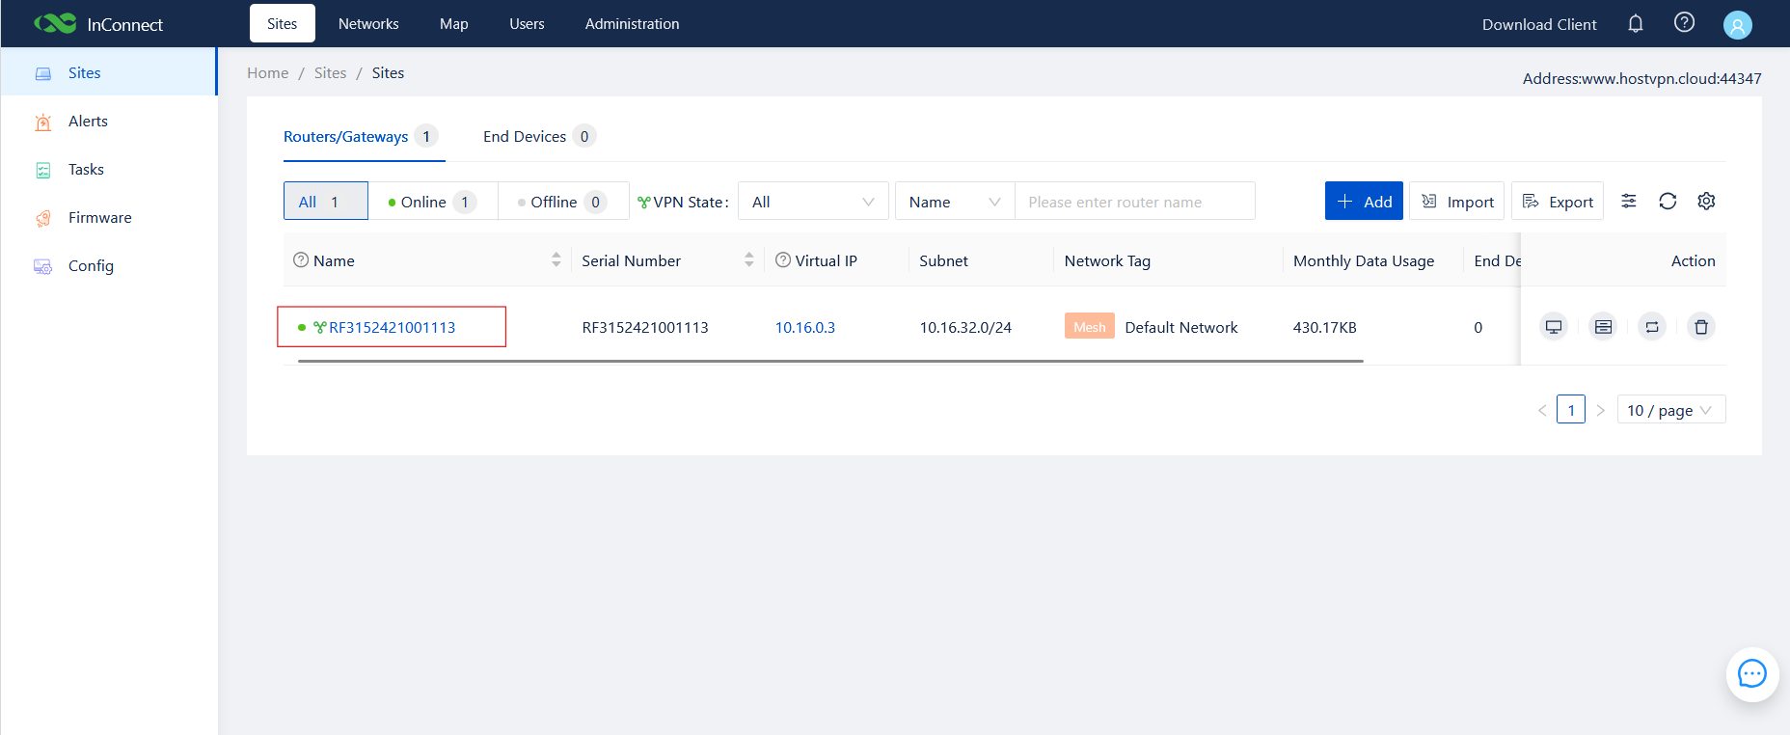Screen dimensions: 1790x735
Task: Open Administration in the top navigation
Action: (x=633, y=24)
